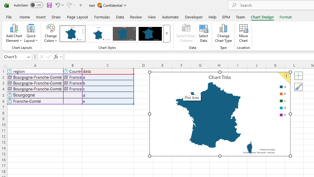The image size is (314, 177).
Task: Open the Automate tab
Action: [170, 17]
